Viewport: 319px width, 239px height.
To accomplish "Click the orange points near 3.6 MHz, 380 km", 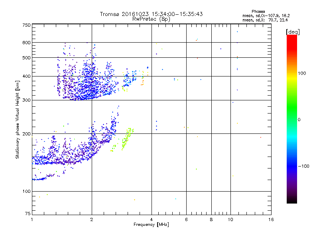I will 142,82.
